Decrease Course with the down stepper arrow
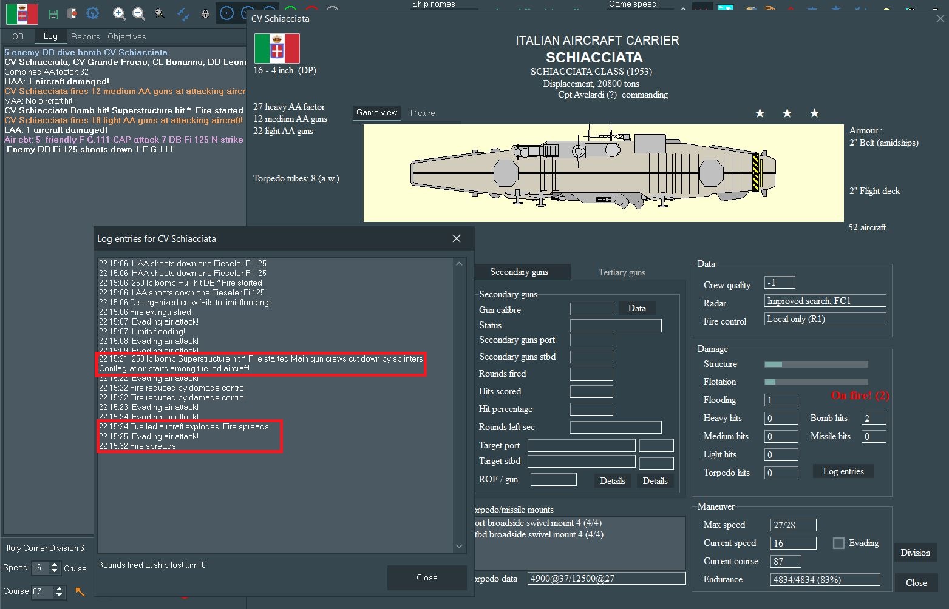Screen dimensions: 949x609 pyautogui.click(x=59, y=594)
